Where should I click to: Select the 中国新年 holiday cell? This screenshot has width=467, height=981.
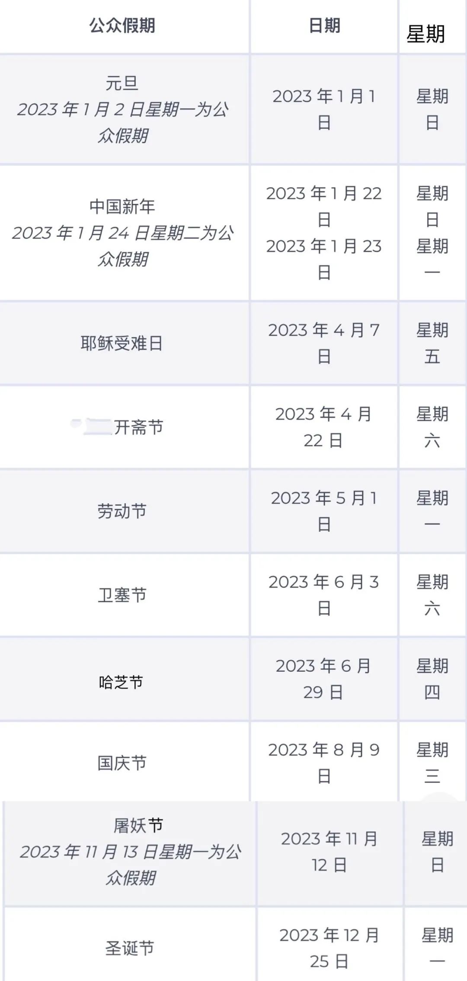point(122,207)
